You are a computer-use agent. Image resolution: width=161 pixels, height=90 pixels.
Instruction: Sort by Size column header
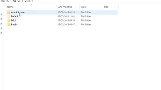106,7
